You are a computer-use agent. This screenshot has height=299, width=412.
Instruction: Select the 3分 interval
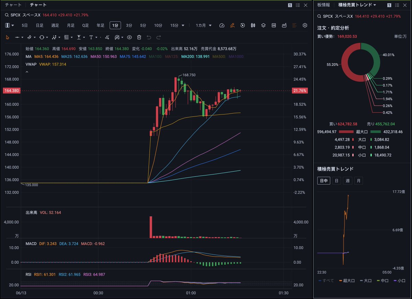click(x=129, y=25)
